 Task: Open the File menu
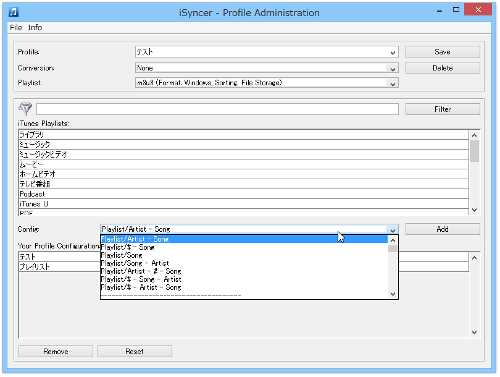[x=16, y=27]
